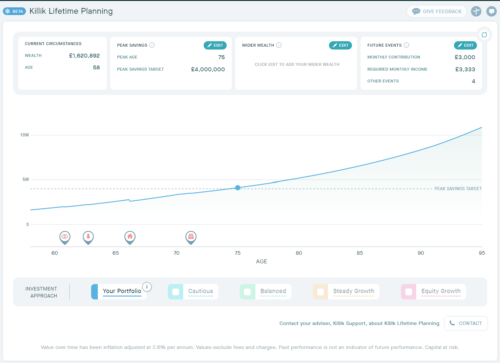Toggle the Steady Growth checkbox
The width and height of the screenshot is (500, 363).
(x=320, y=292)
